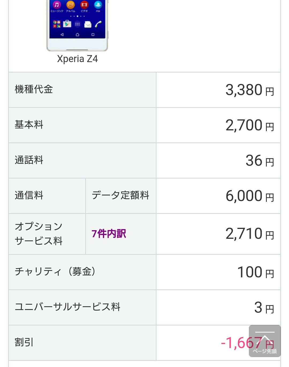The height and width of the screenshot is (367, 289).
Task: Tap the page top scroll button
Action: [x=265, y=341]
